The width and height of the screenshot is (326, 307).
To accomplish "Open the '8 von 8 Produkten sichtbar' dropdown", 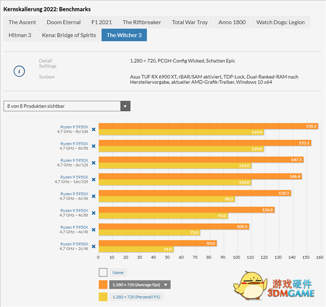I will 67,106.
